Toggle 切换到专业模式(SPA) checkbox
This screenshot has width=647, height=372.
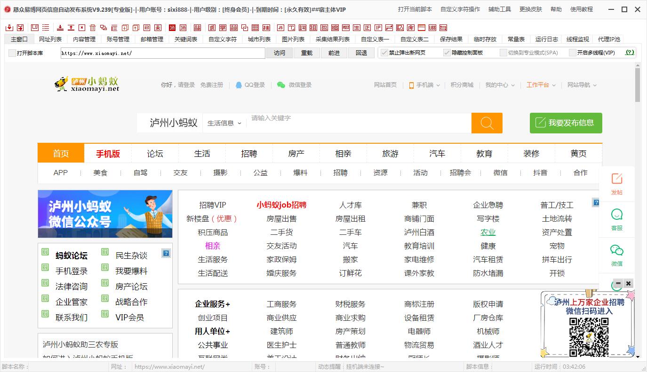point(503,53)
